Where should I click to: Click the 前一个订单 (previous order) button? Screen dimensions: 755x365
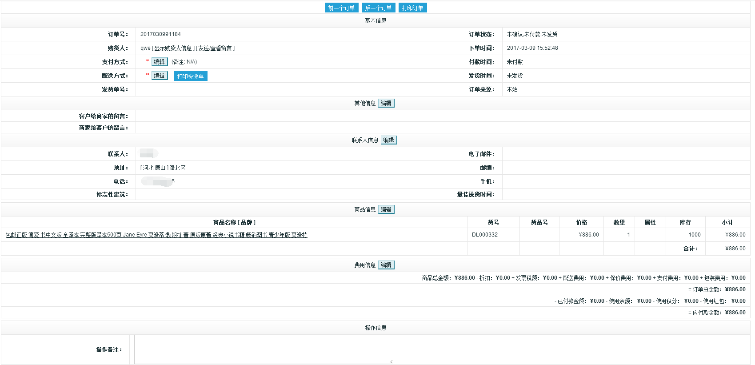341,8
